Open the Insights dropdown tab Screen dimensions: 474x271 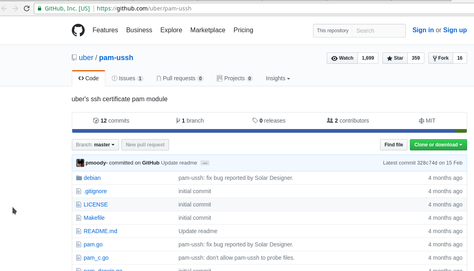click(278, 78)
